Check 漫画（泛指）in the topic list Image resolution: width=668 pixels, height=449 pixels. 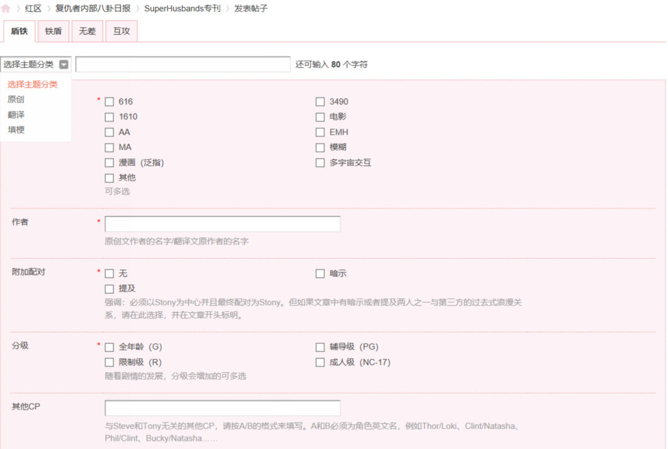point(110,162)
